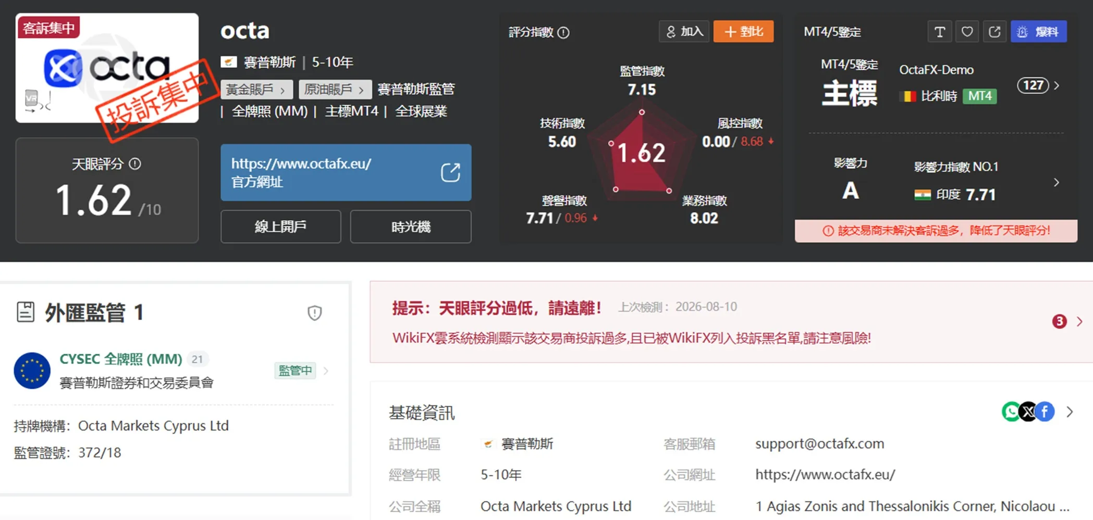
Task: Open the 原油賬戶 tag
Action: tap(335, 90)
